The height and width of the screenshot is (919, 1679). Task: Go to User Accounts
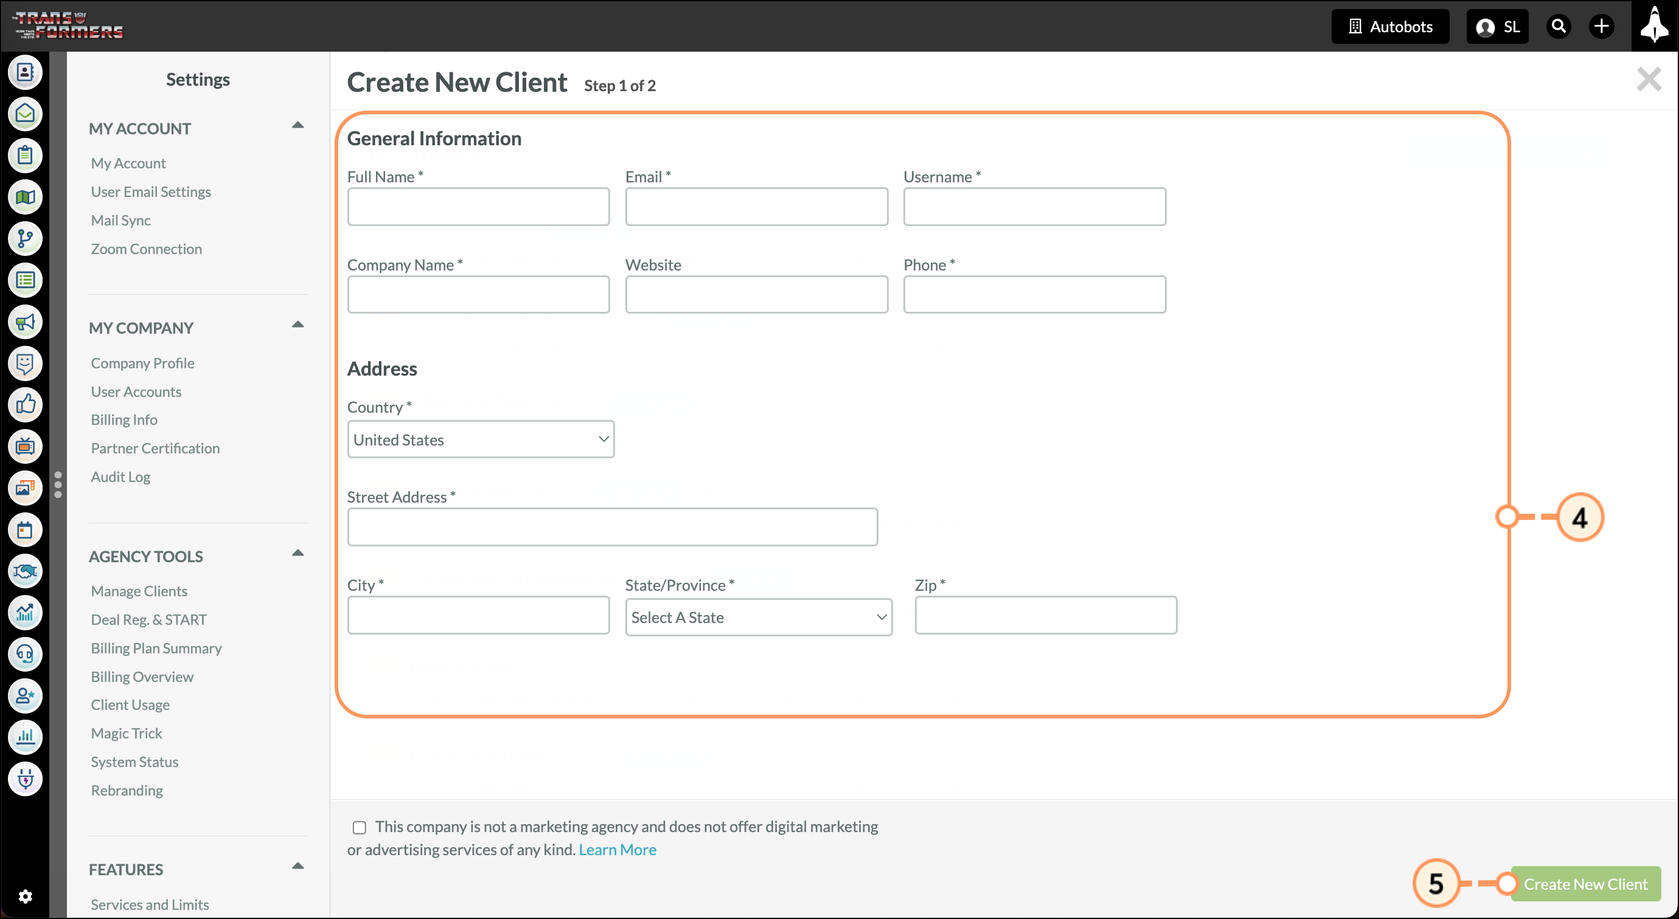tap(136, 391)
